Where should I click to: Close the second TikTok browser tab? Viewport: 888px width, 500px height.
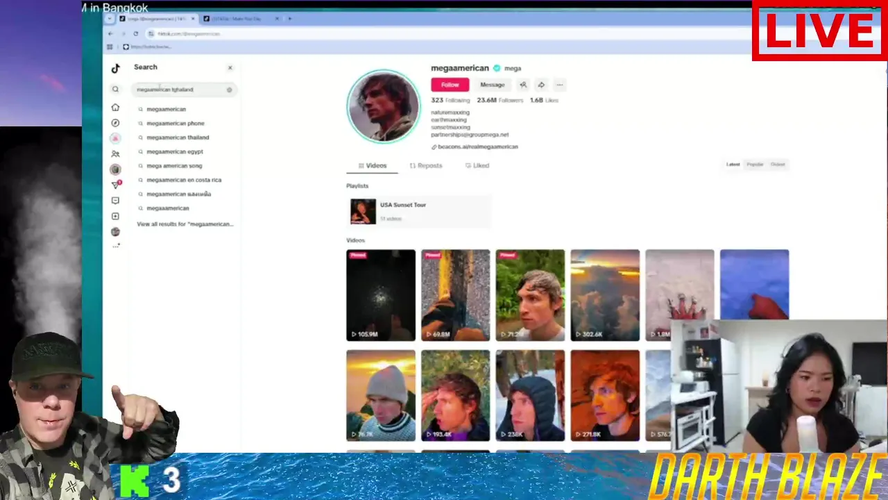click(277, 19)
